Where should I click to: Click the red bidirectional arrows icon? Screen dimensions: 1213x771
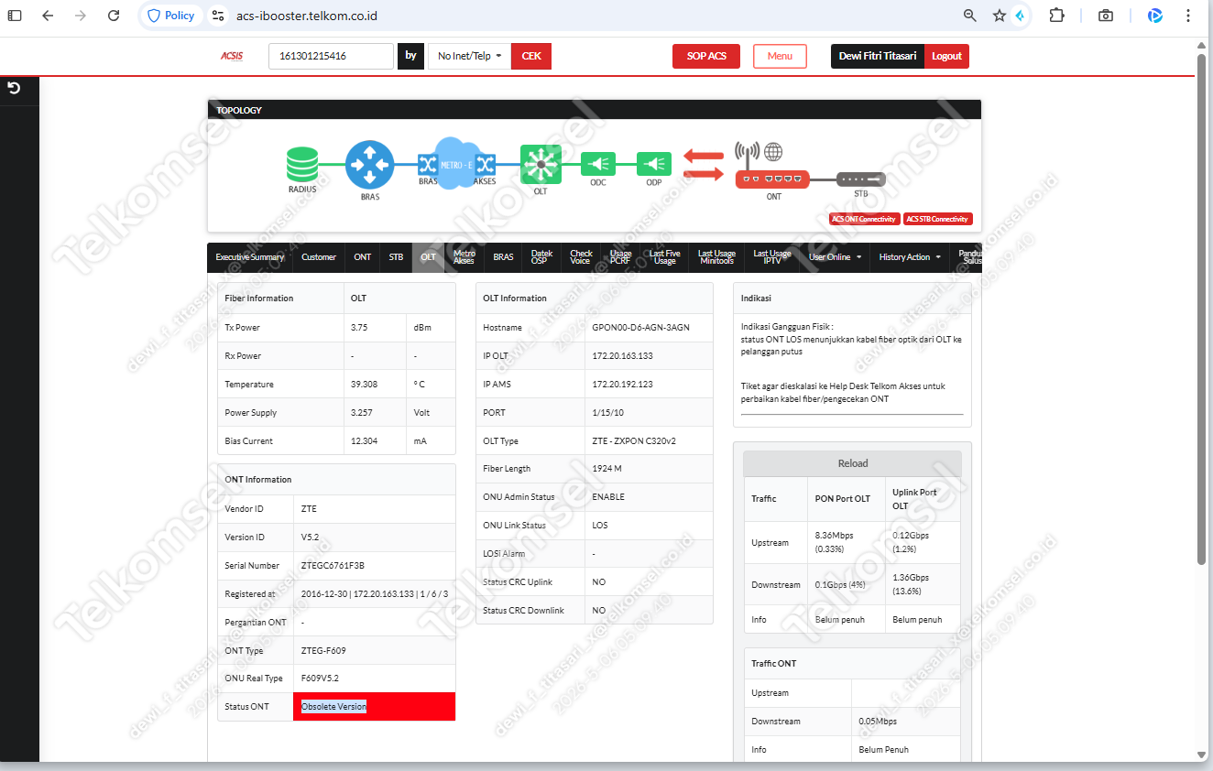coord(703,166)
